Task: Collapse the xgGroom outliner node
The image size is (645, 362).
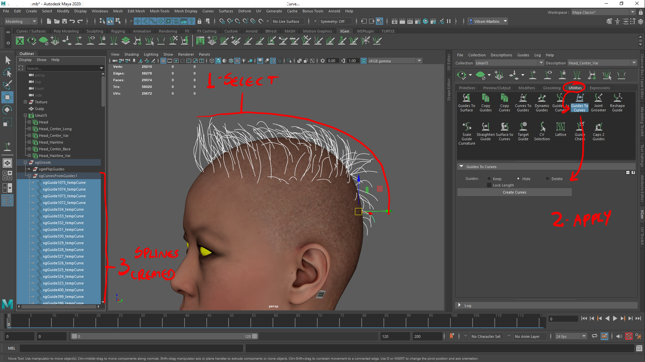Action: (x=25, y=162)
